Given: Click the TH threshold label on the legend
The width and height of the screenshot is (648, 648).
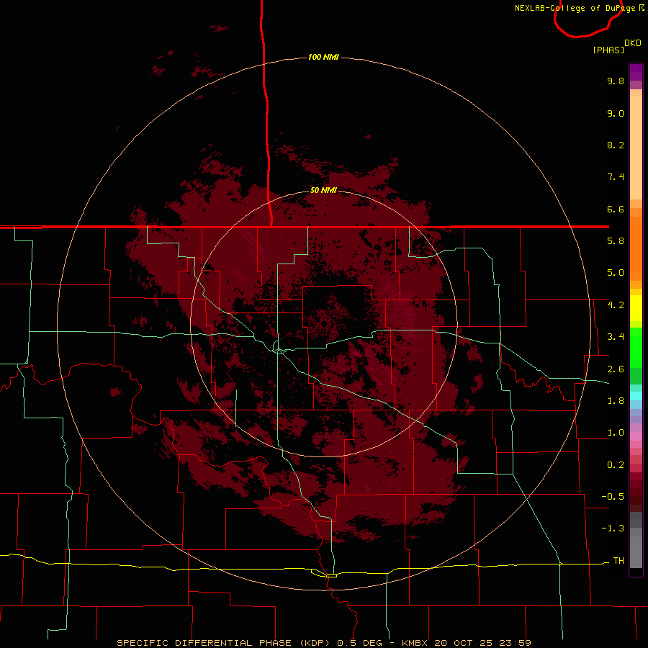Looking at the screenshot, I should click(x=618, y=561).
